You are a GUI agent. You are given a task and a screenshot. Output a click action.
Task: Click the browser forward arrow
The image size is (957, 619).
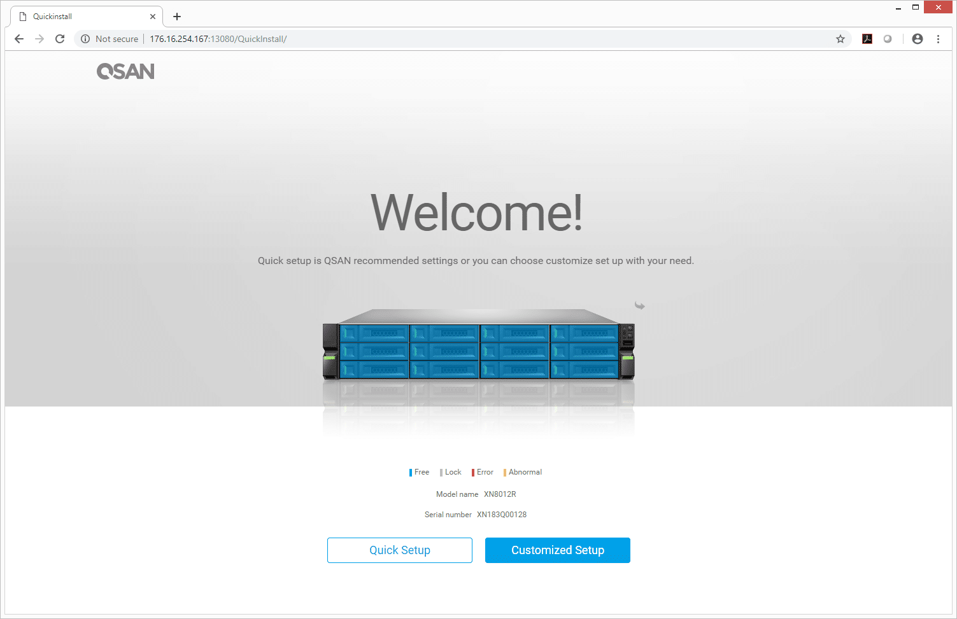click(39, 39)
